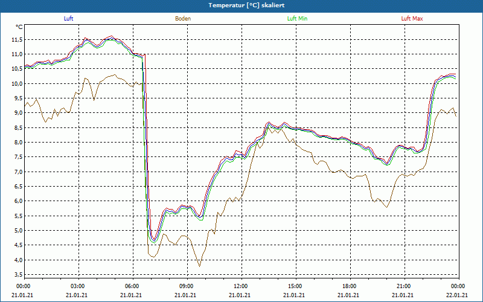Click the 11,0 y-axis value
483x302 pixels.
(17, 54)
